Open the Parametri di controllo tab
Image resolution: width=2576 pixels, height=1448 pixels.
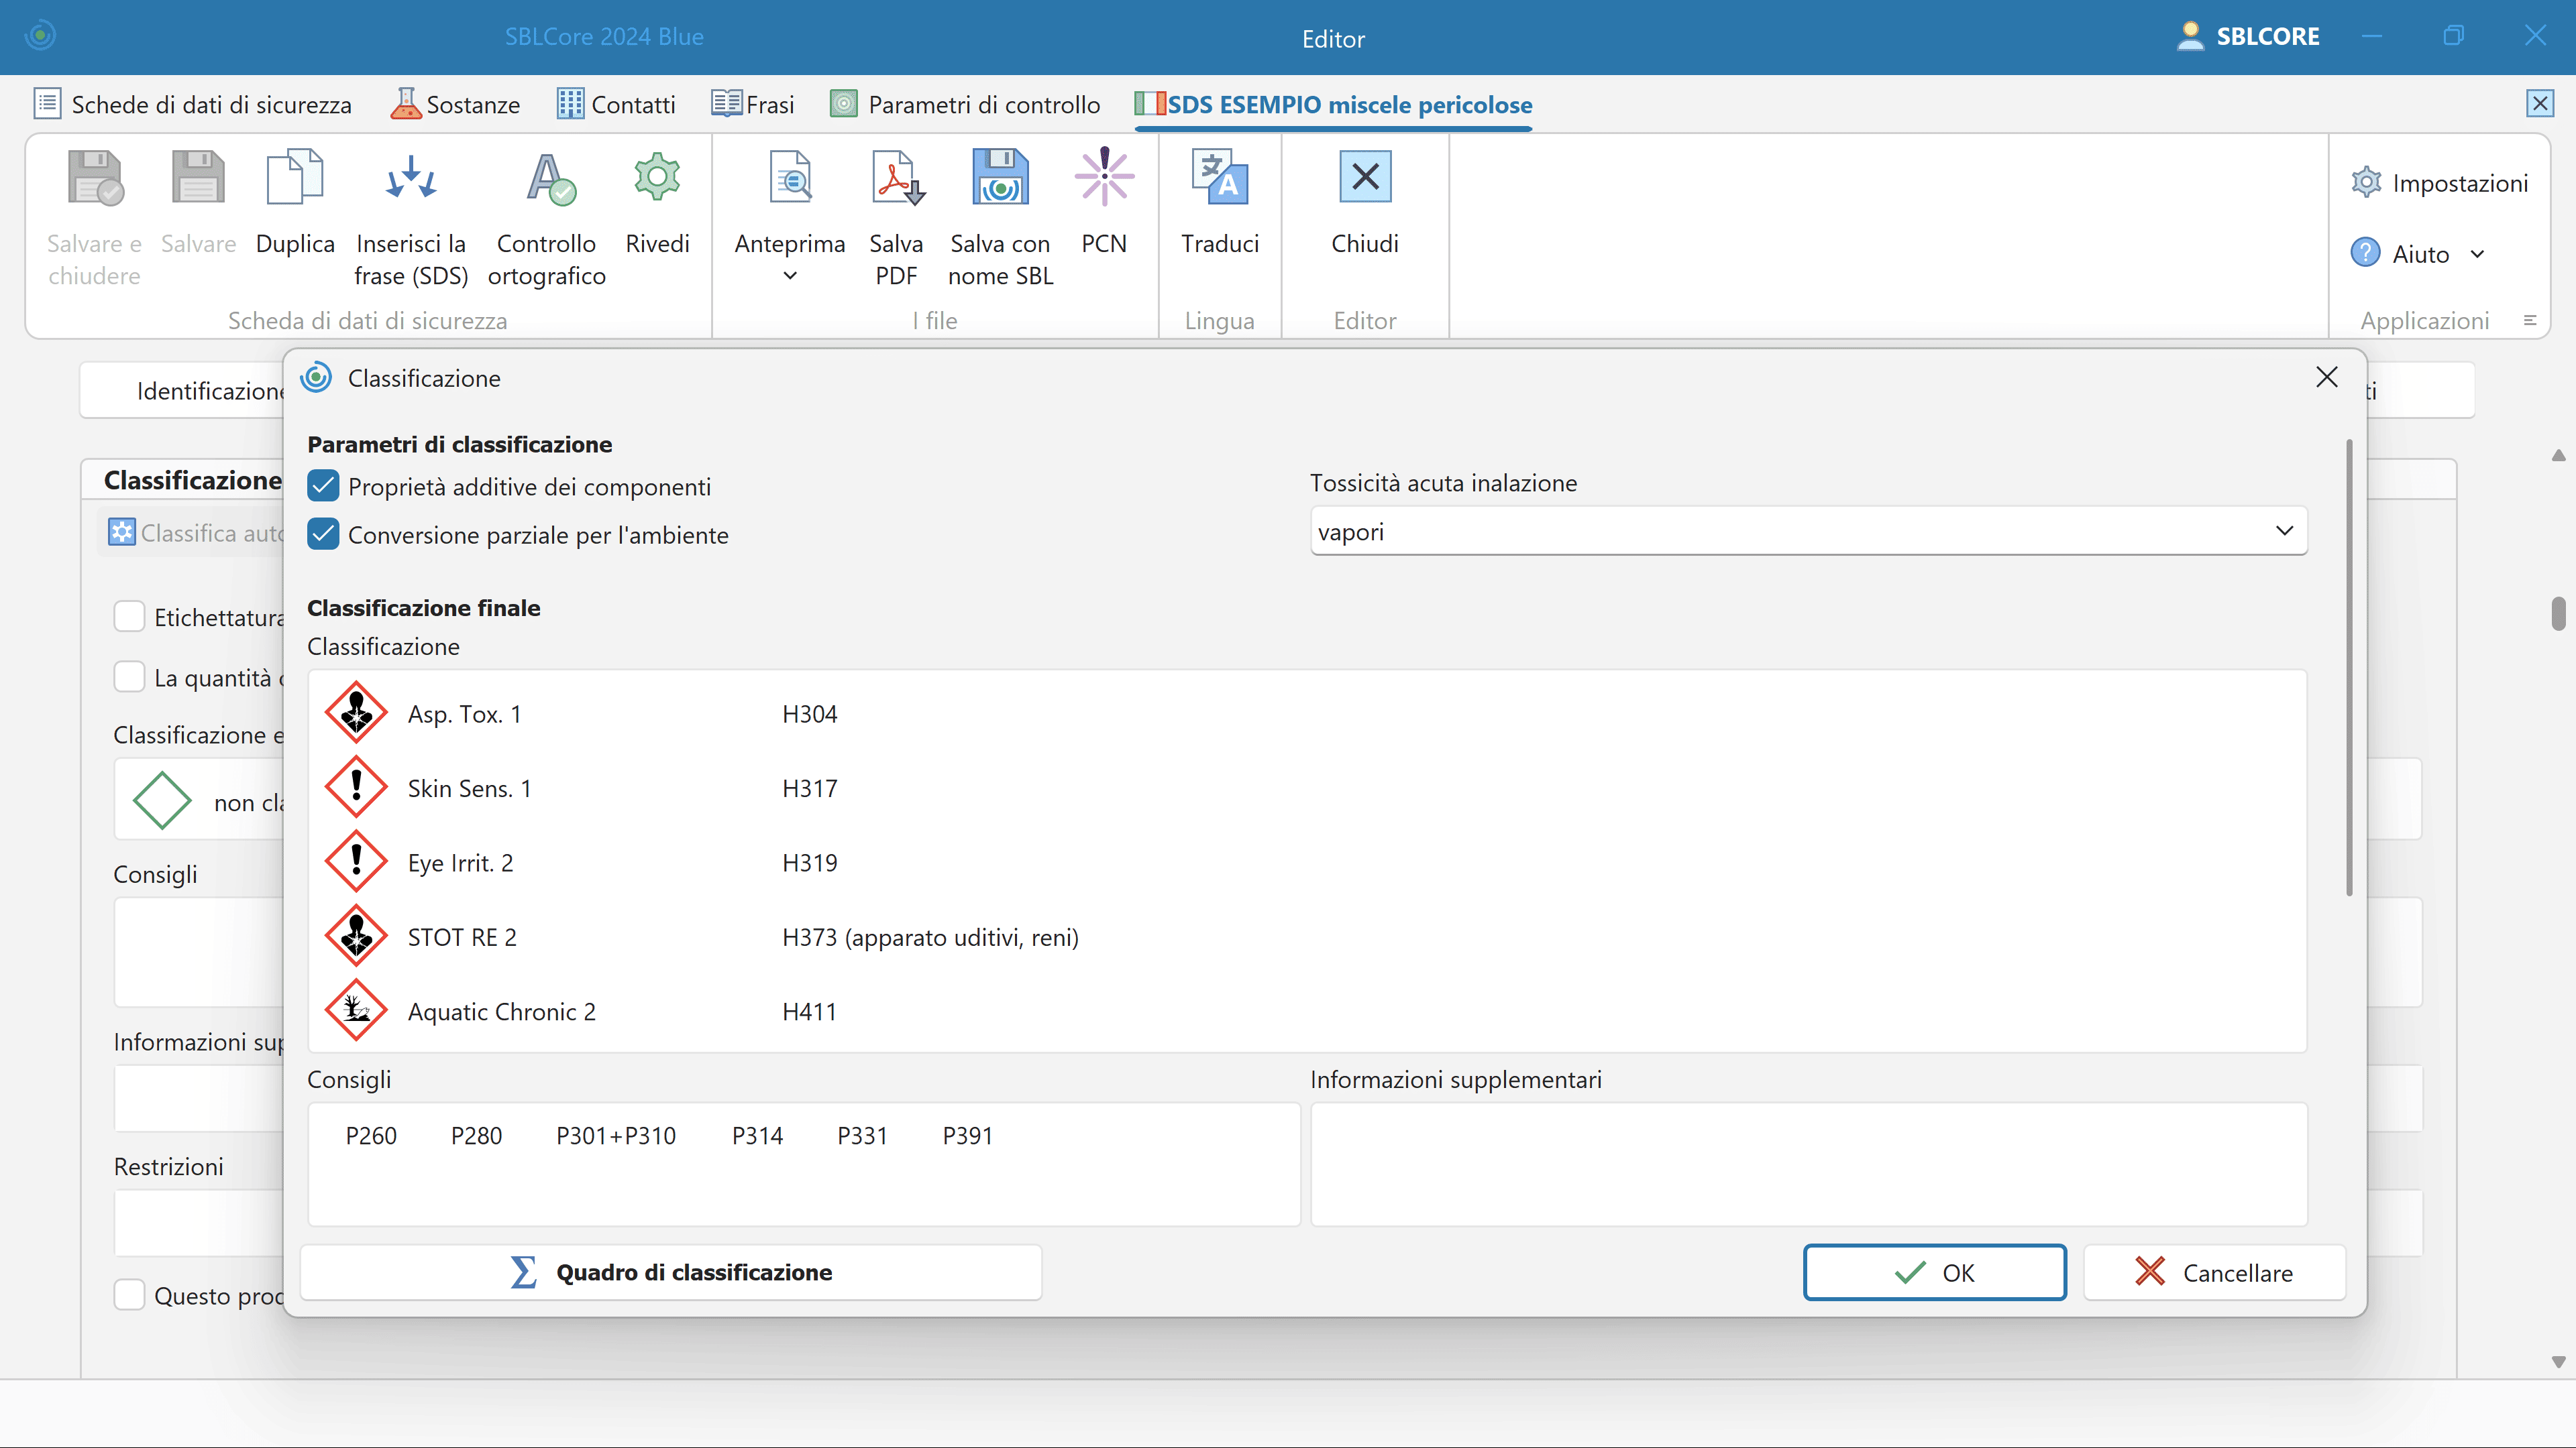[x=965, y=104]
